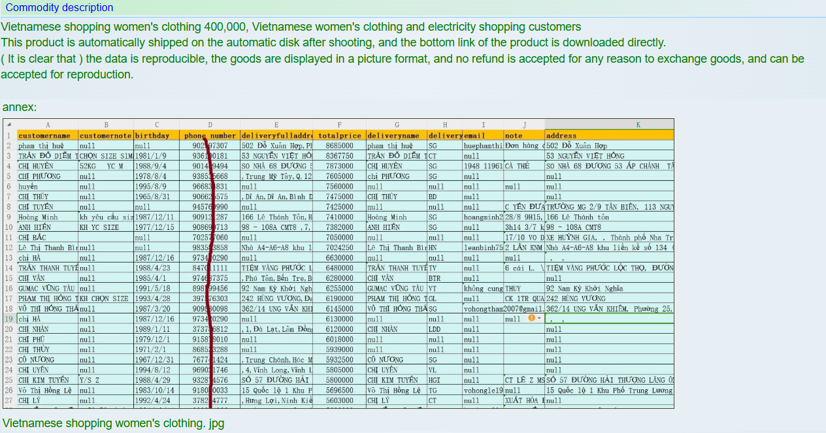This screenshot has width=826, height=433.
Task: Open the dropdown arrow beside the warning icon
Action: [x=539, y=318]
